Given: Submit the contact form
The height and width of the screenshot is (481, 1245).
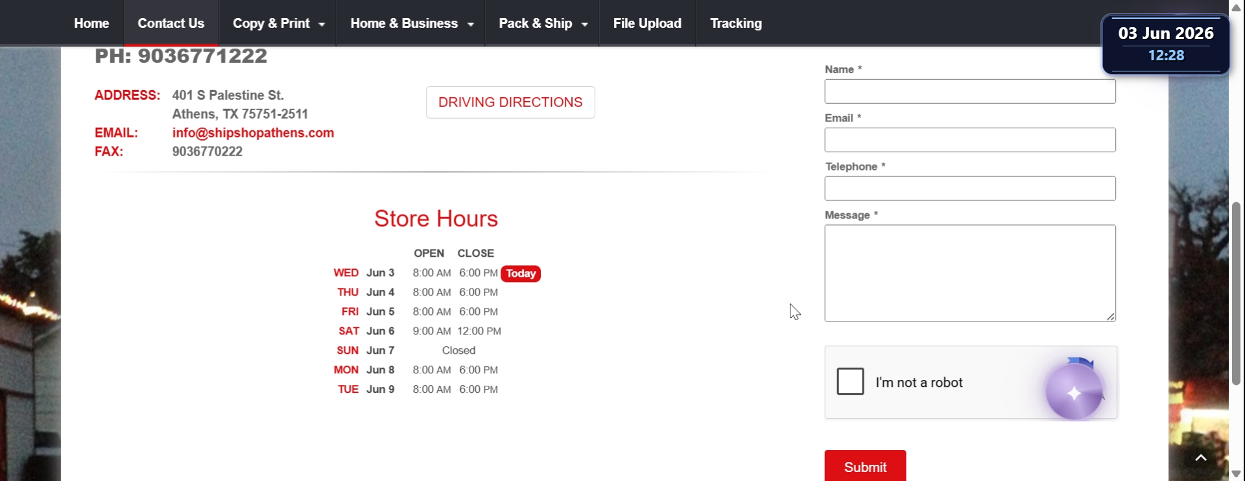Looking at the screenshot, I should 865,466.
